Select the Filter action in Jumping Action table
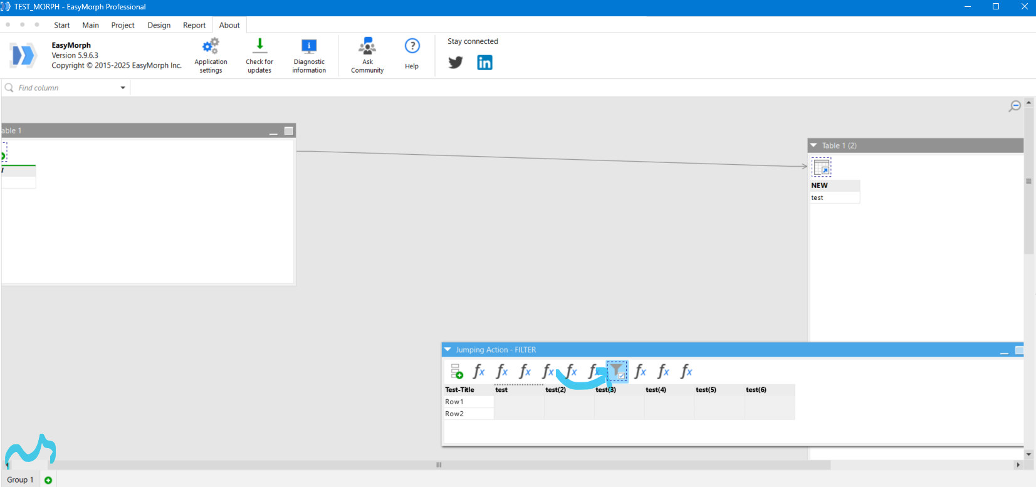 pos(617,371)
